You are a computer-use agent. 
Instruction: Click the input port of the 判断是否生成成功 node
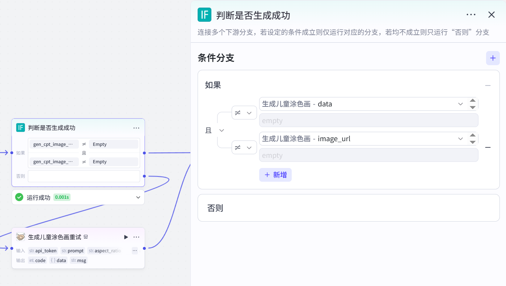[x=12, y=153]
